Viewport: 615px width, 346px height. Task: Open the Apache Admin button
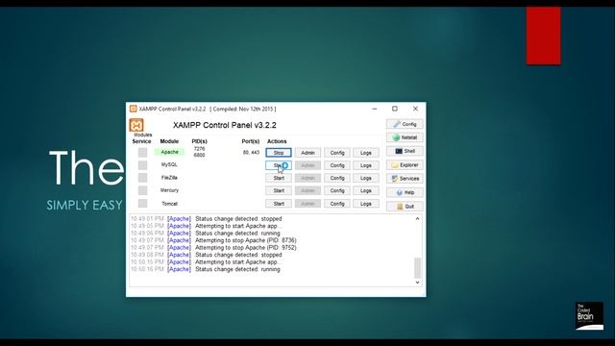(307, 153)
